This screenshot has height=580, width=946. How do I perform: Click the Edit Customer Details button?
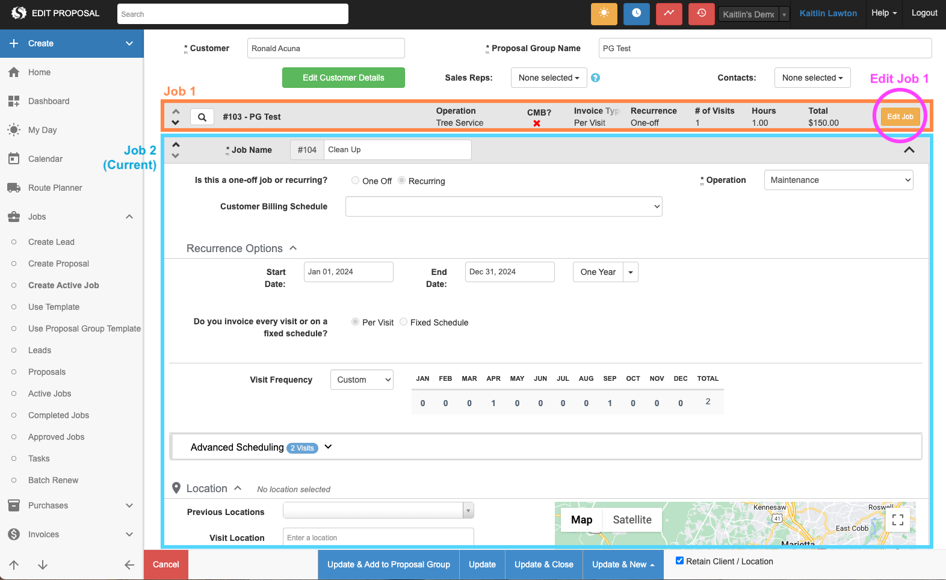click(343, 78)
